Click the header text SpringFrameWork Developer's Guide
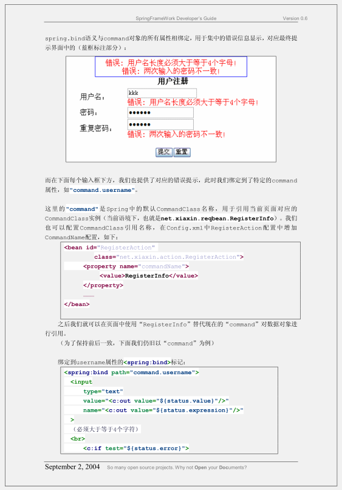This screenshot has width=342, height=490. (x=176, y=18)
